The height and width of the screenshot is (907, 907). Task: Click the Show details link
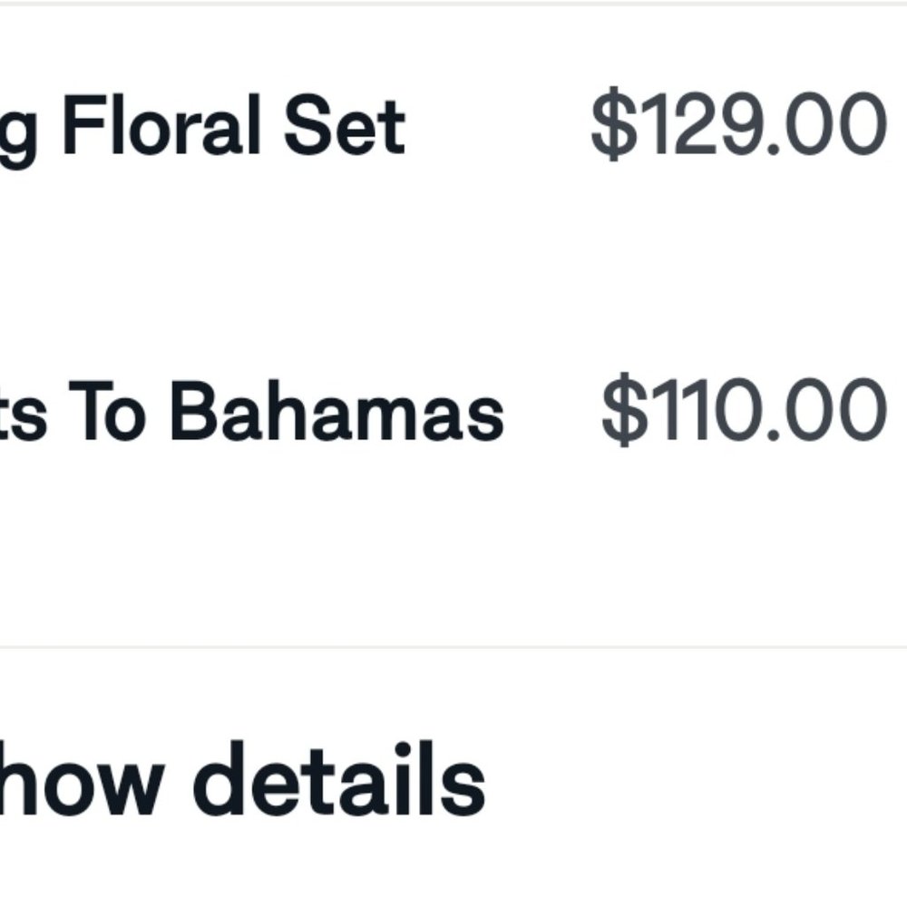[x=245, y=778]
